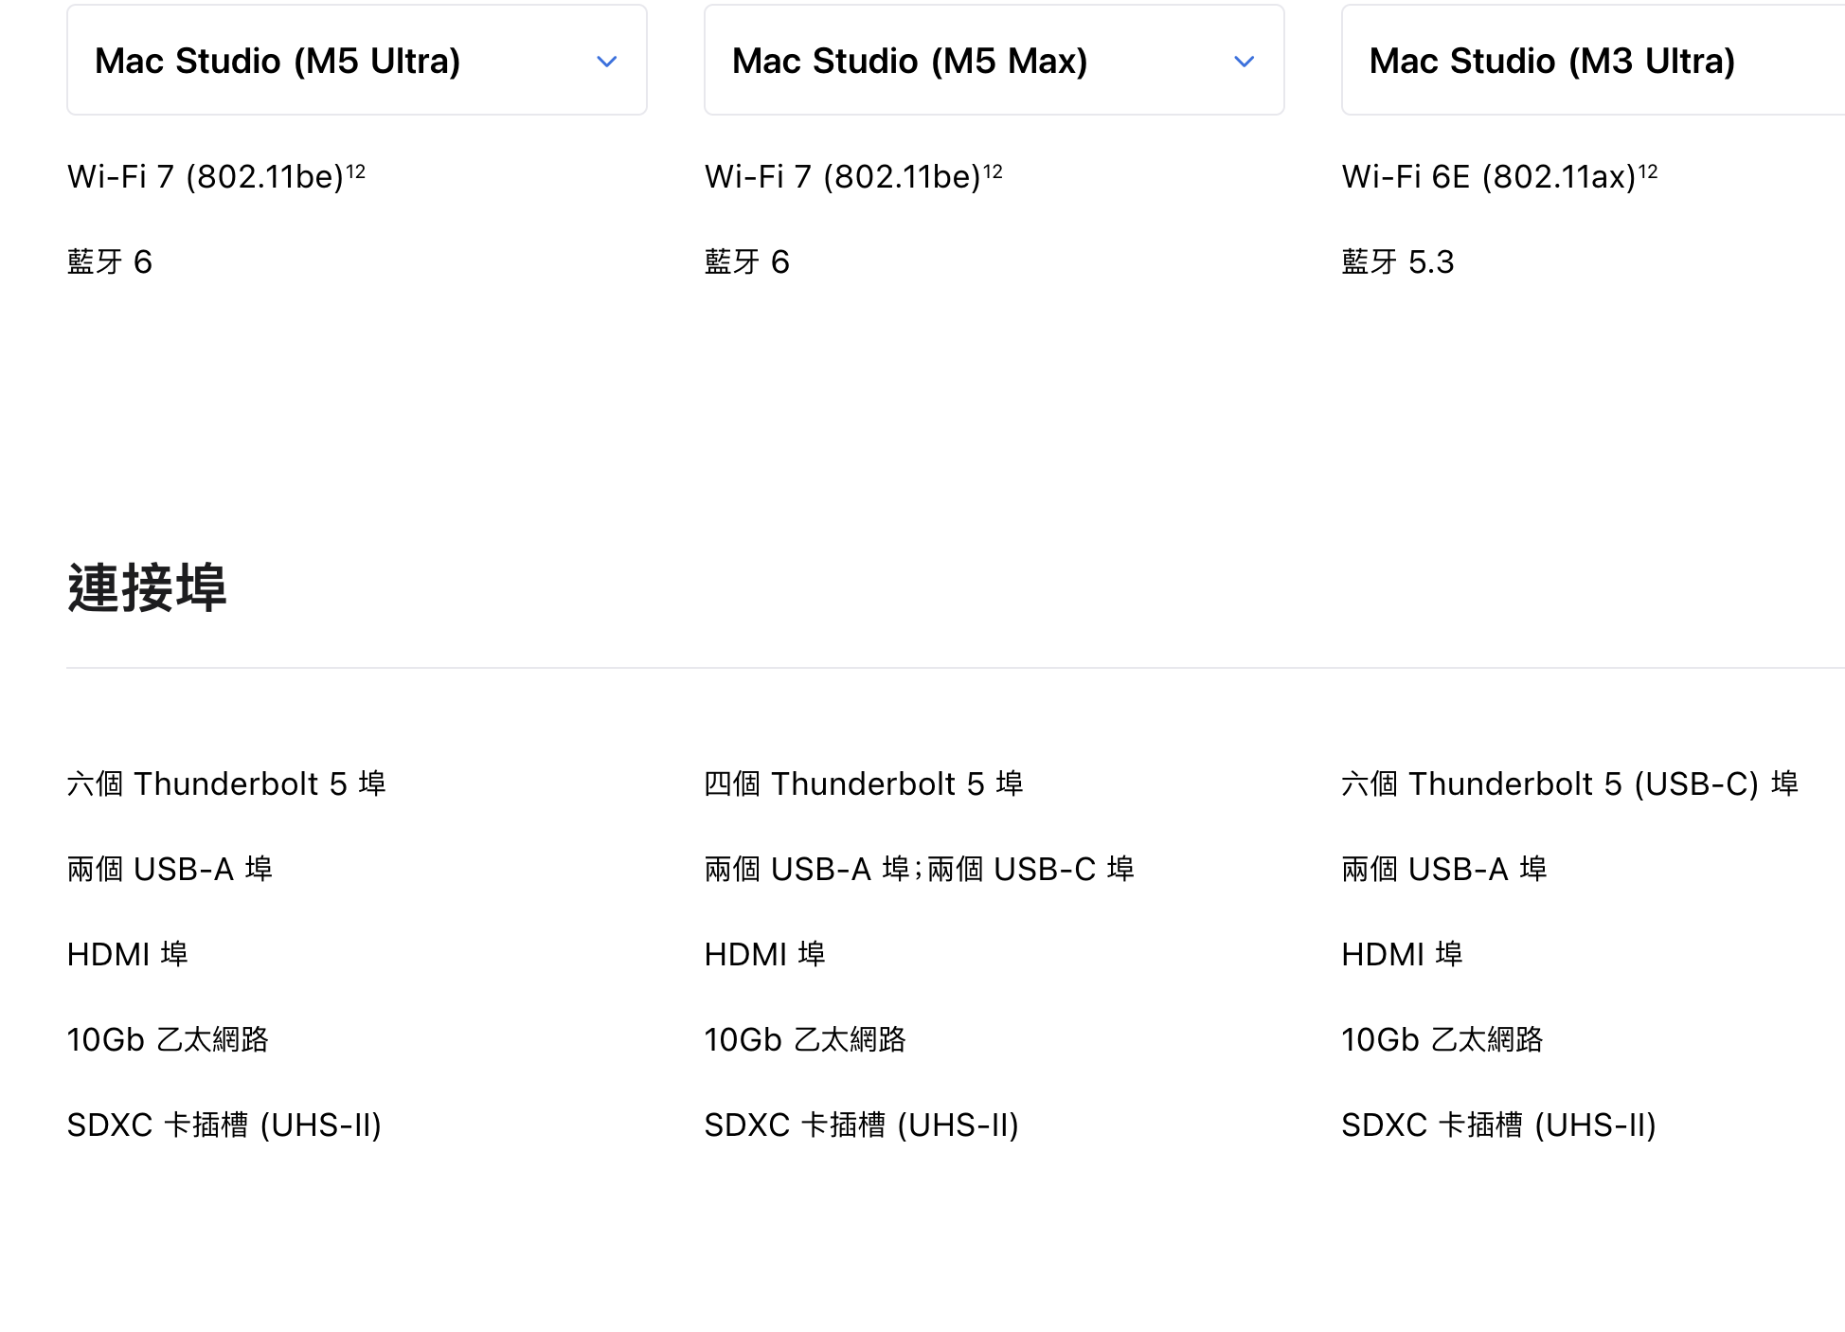The height and width of the screenshot is (1332, 1845).
Task: Click "SDXC 卡插槽 (UHS-II)" in the M3 Ultra column
Action: 1499,1125
